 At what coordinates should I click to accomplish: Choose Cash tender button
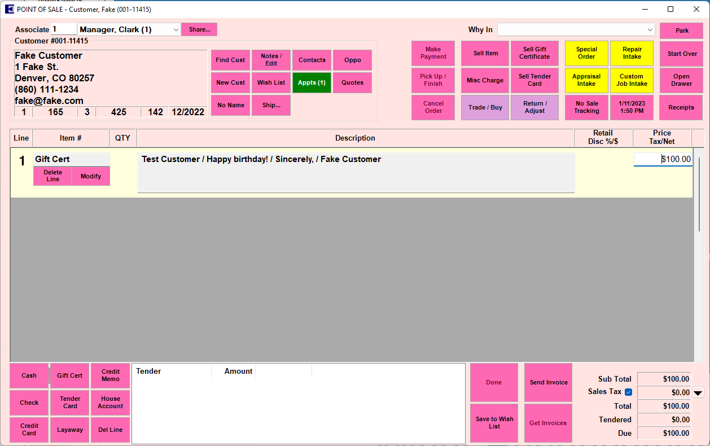29,375
